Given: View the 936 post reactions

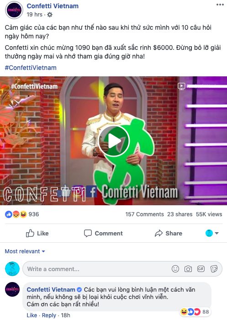Looking at the screenshot, I should [x=22, y=214].
